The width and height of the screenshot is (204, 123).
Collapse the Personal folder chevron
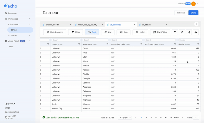pos(30,24)
